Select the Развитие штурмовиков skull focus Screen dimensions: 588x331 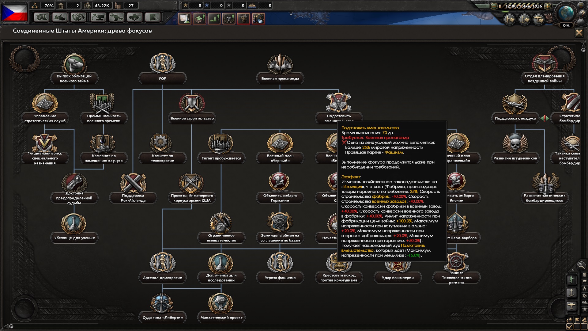pos(515,149)
